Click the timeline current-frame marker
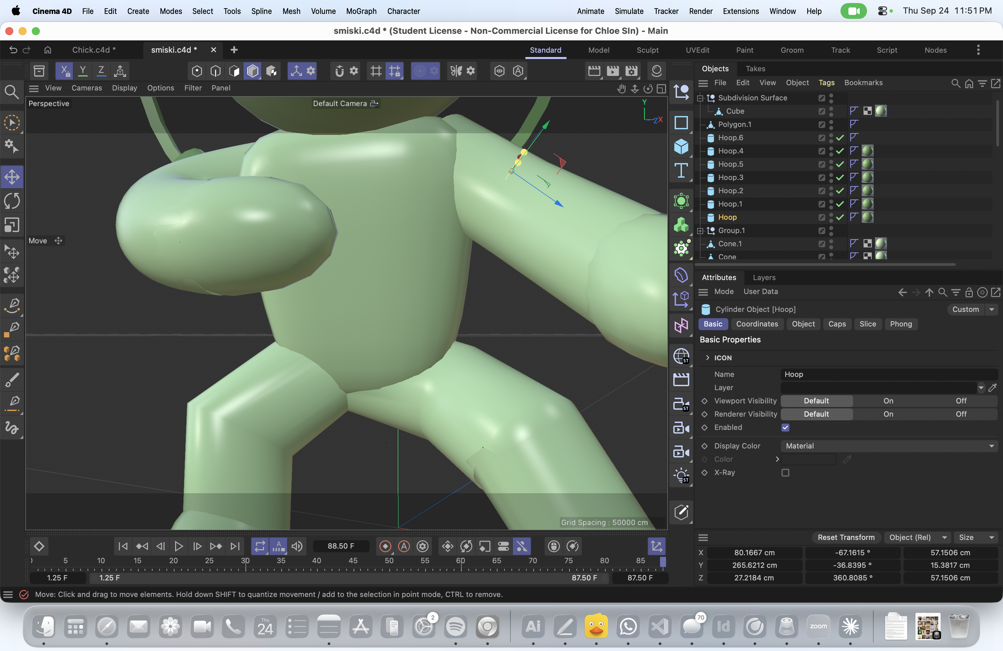 (662, 561)
